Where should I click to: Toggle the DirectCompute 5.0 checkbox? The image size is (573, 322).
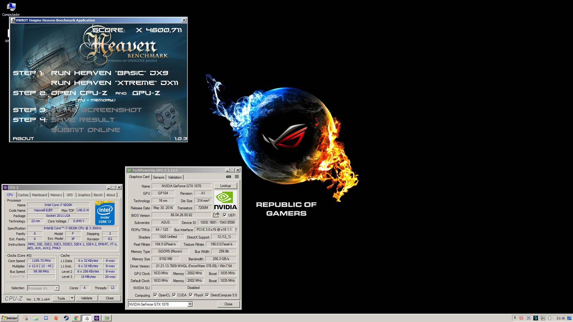[x=207, y=295]
